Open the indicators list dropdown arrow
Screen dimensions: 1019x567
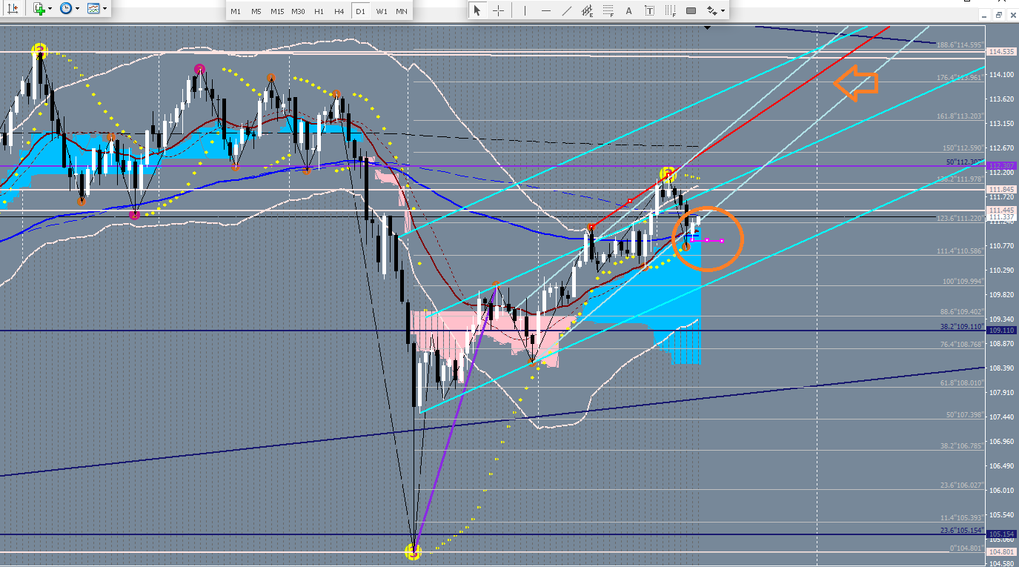pyautogui.click(x=50, y=9)
